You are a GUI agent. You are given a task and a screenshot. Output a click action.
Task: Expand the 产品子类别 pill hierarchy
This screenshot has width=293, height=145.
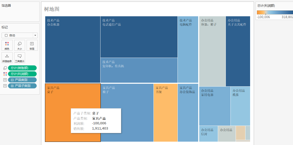12,86
